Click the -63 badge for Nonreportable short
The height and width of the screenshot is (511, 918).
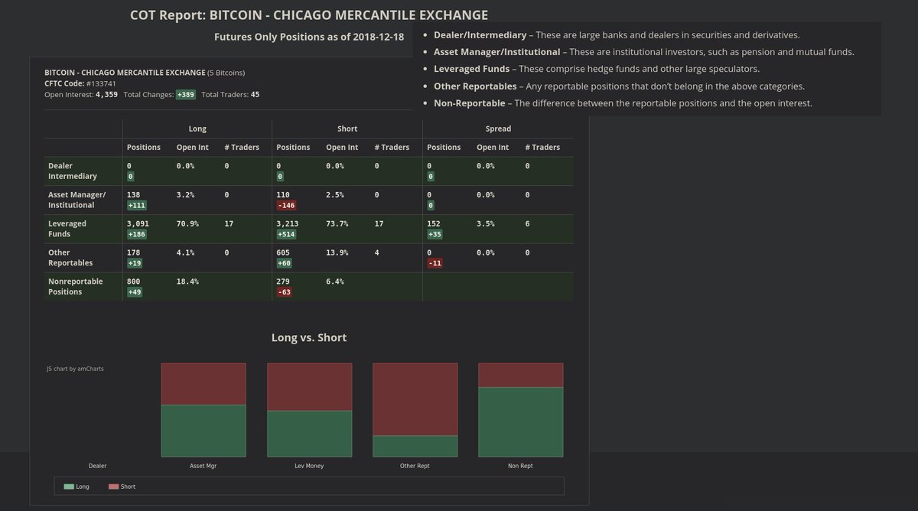[285, 292]
